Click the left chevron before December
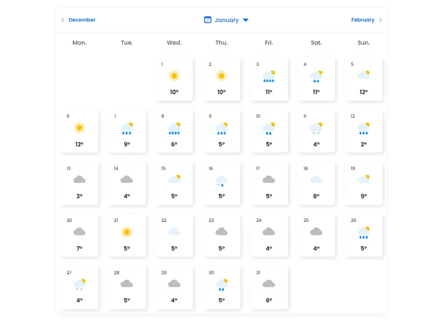432x324 pixels. [63, 20]
